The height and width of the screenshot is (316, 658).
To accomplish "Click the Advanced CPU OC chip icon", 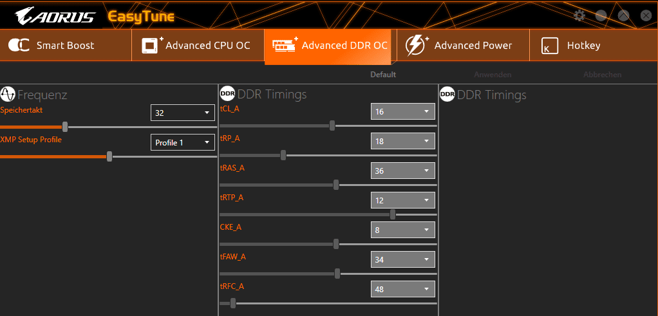I will coord(152,45).
